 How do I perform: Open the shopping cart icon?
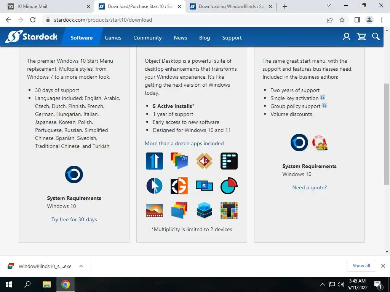coord(361,37)
